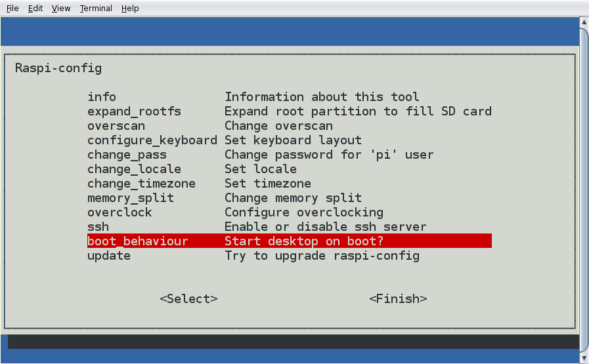Open the Terminal menu

[x=96, y=9]
